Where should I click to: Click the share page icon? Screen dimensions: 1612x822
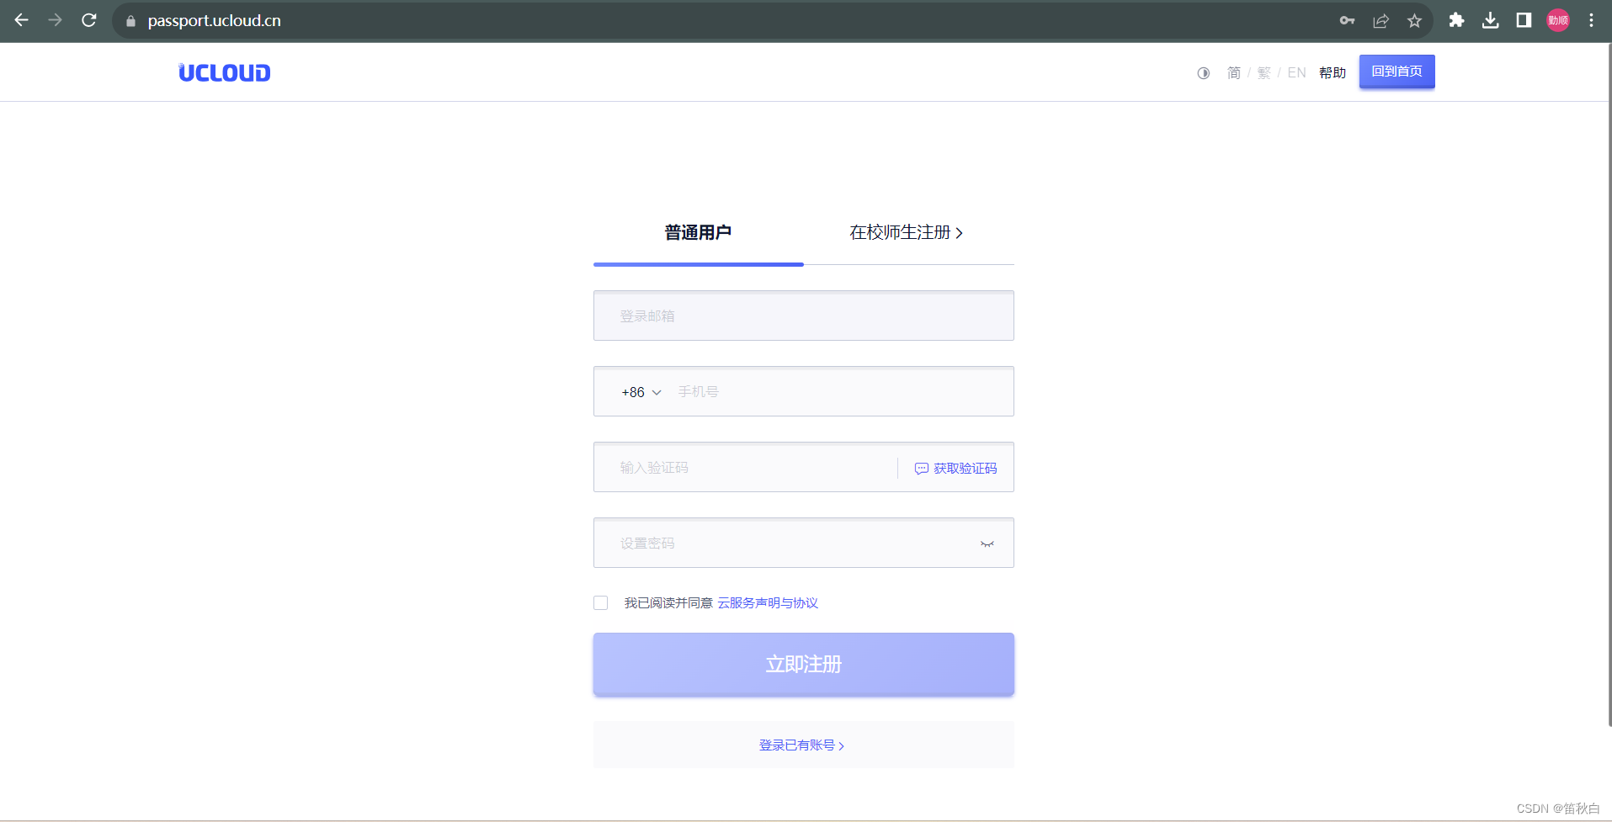pos(1381,20)
